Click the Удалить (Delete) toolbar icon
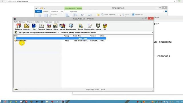183x103 pixels. pyautogui.click(x=49, y=27)
